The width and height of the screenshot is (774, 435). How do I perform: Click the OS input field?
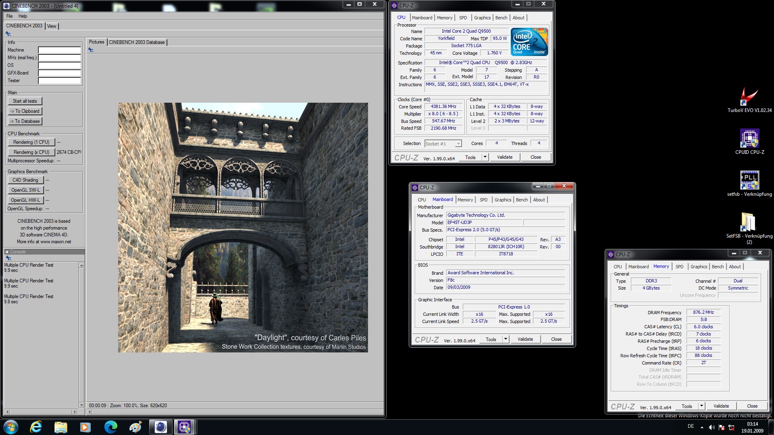(60, 66)
